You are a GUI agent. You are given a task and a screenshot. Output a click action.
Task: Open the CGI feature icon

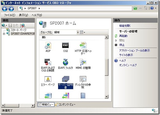coord(65,47)
